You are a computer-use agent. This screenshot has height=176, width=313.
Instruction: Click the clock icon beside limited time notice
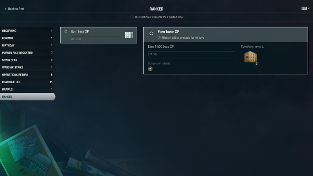132,17
